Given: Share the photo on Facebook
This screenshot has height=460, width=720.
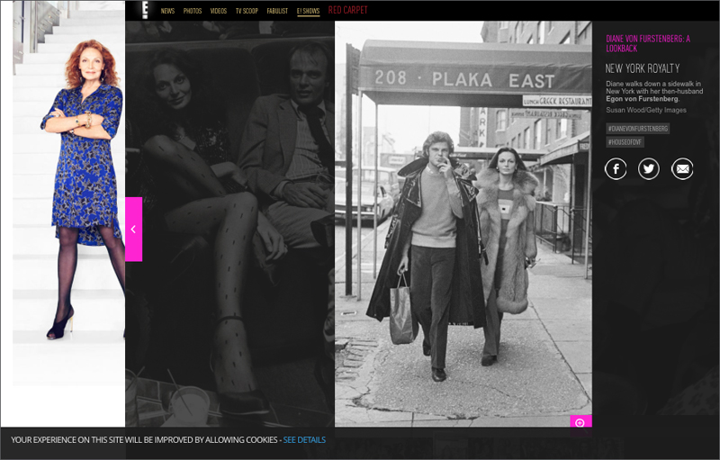Looking at the screenshot, I should pyautogui.click(x=616, y=169).
